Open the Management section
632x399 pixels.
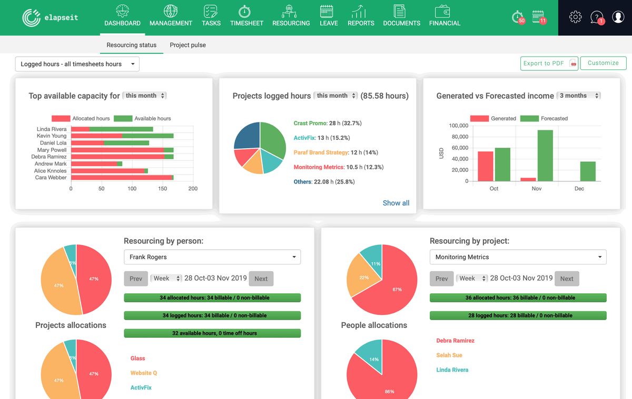pyautogui.click(x=171, y=16)
